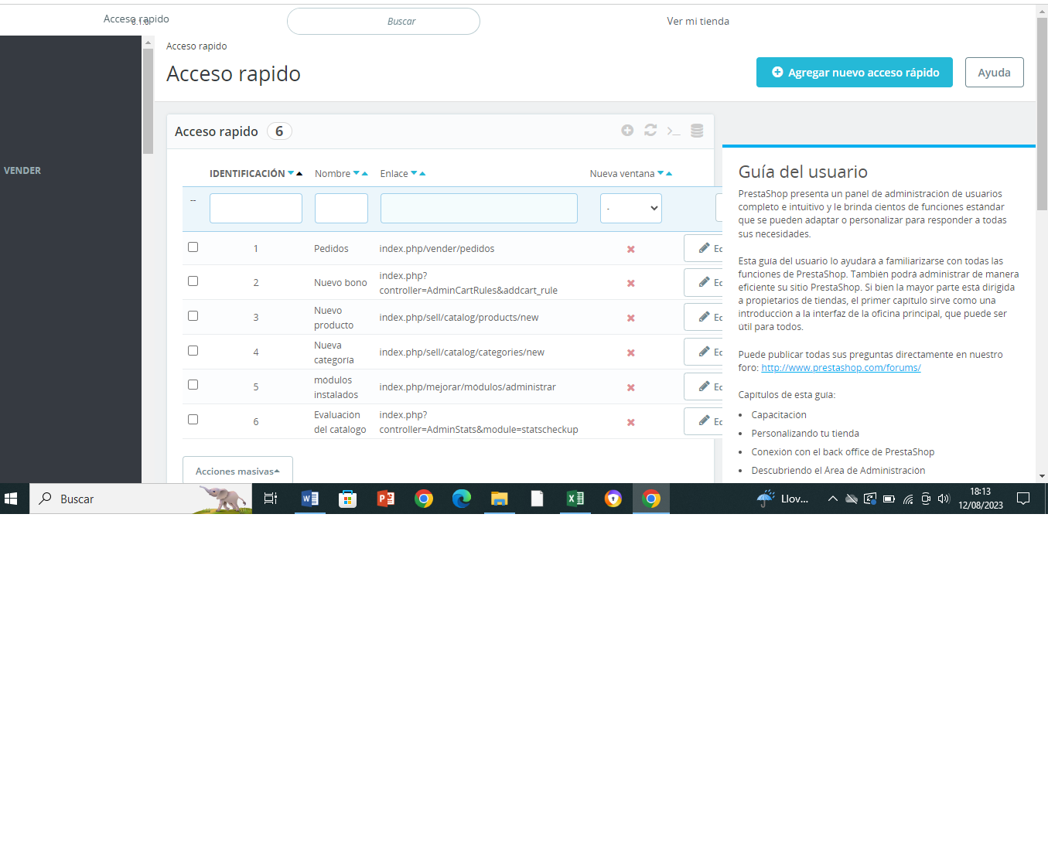Toggle Nueva ventana status for Nueva categoria
1048x841 pixels.
(631, 352)
